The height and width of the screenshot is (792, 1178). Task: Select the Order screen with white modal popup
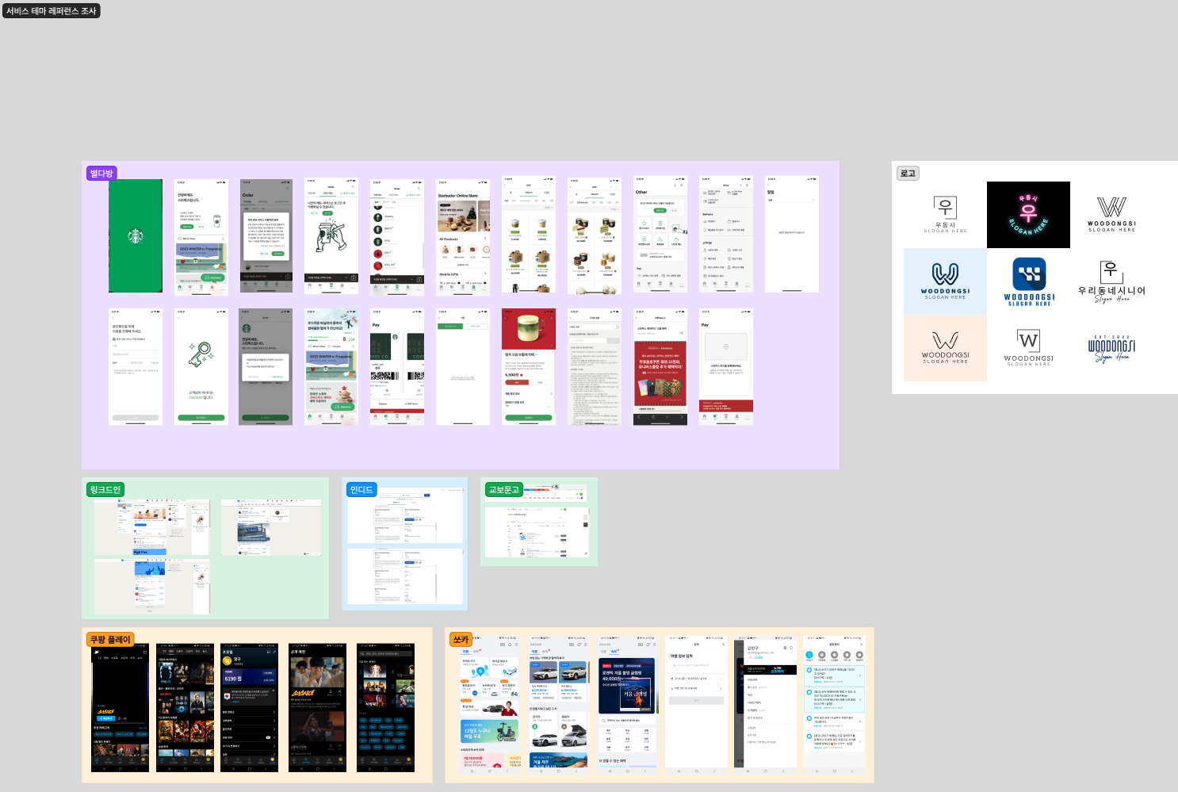(x=266, y=235)
